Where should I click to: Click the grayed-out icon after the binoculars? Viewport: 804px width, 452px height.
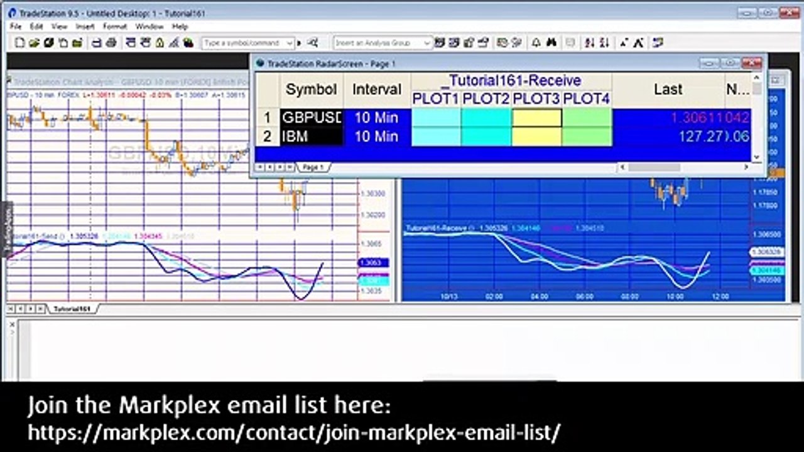[x=570, y=43]
